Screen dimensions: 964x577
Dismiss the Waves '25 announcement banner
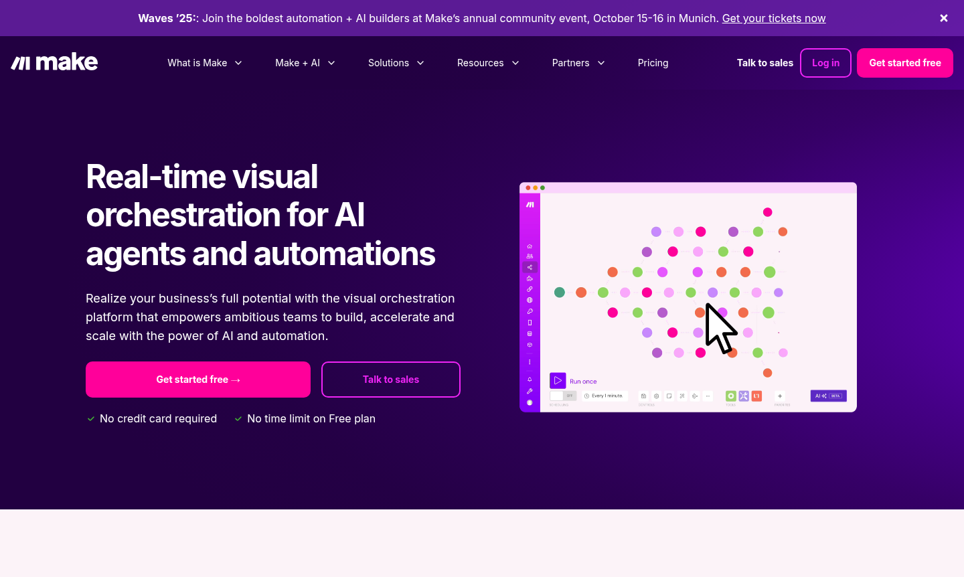tap(943, 18)
